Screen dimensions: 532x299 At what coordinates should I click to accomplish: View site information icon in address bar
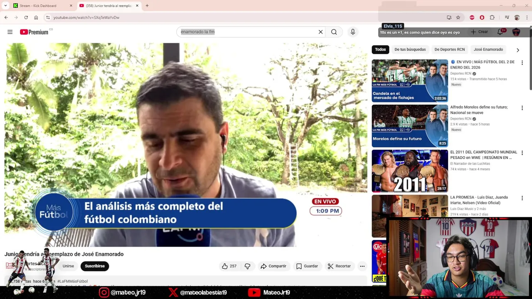tap(48, 17)
